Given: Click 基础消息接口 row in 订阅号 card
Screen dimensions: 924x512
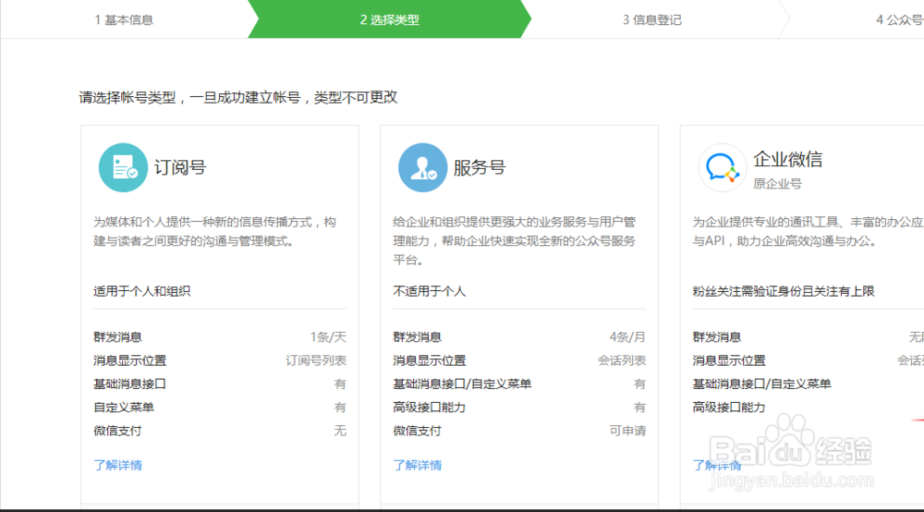Looking at the screenshot, I should pos(220,384).
